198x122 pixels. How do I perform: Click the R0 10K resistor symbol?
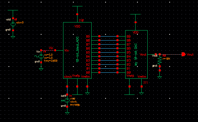click(x=160, y=60)
